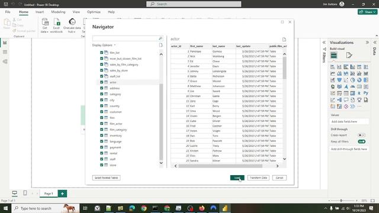Click the search magnifier icon in Navigator

tap(160, 38)
